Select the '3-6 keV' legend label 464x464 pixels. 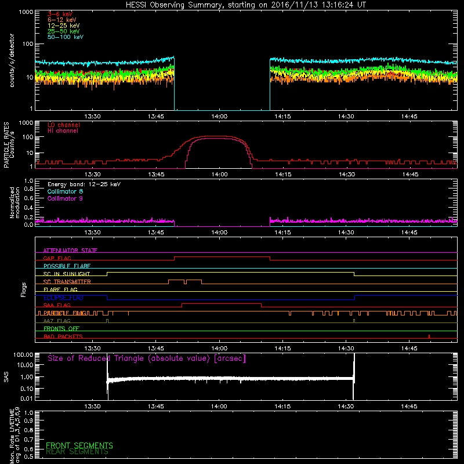(x=60, y=14)
